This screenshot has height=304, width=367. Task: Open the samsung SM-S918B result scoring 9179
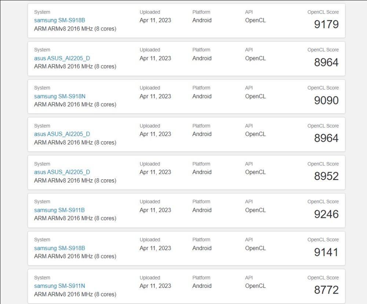click(59, 21)
